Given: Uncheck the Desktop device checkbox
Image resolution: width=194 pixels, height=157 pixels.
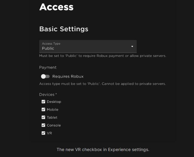Looking at the screenshot, I should coord(43,102).
